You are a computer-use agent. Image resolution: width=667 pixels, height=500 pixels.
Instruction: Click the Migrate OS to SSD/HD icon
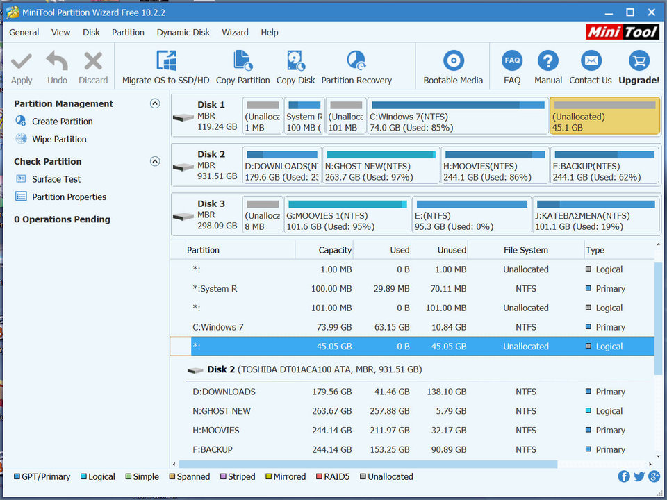coord(165,62)
